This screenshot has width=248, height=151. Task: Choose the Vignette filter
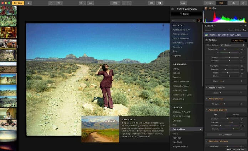[x=177, y=56]
